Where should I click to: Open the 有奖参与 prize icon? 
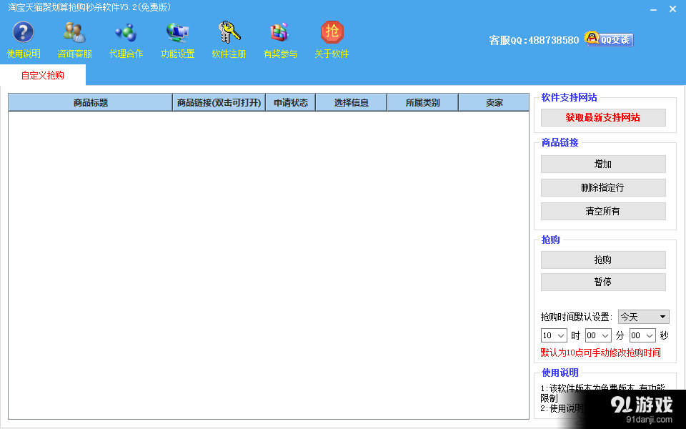[x=280, y=32]
